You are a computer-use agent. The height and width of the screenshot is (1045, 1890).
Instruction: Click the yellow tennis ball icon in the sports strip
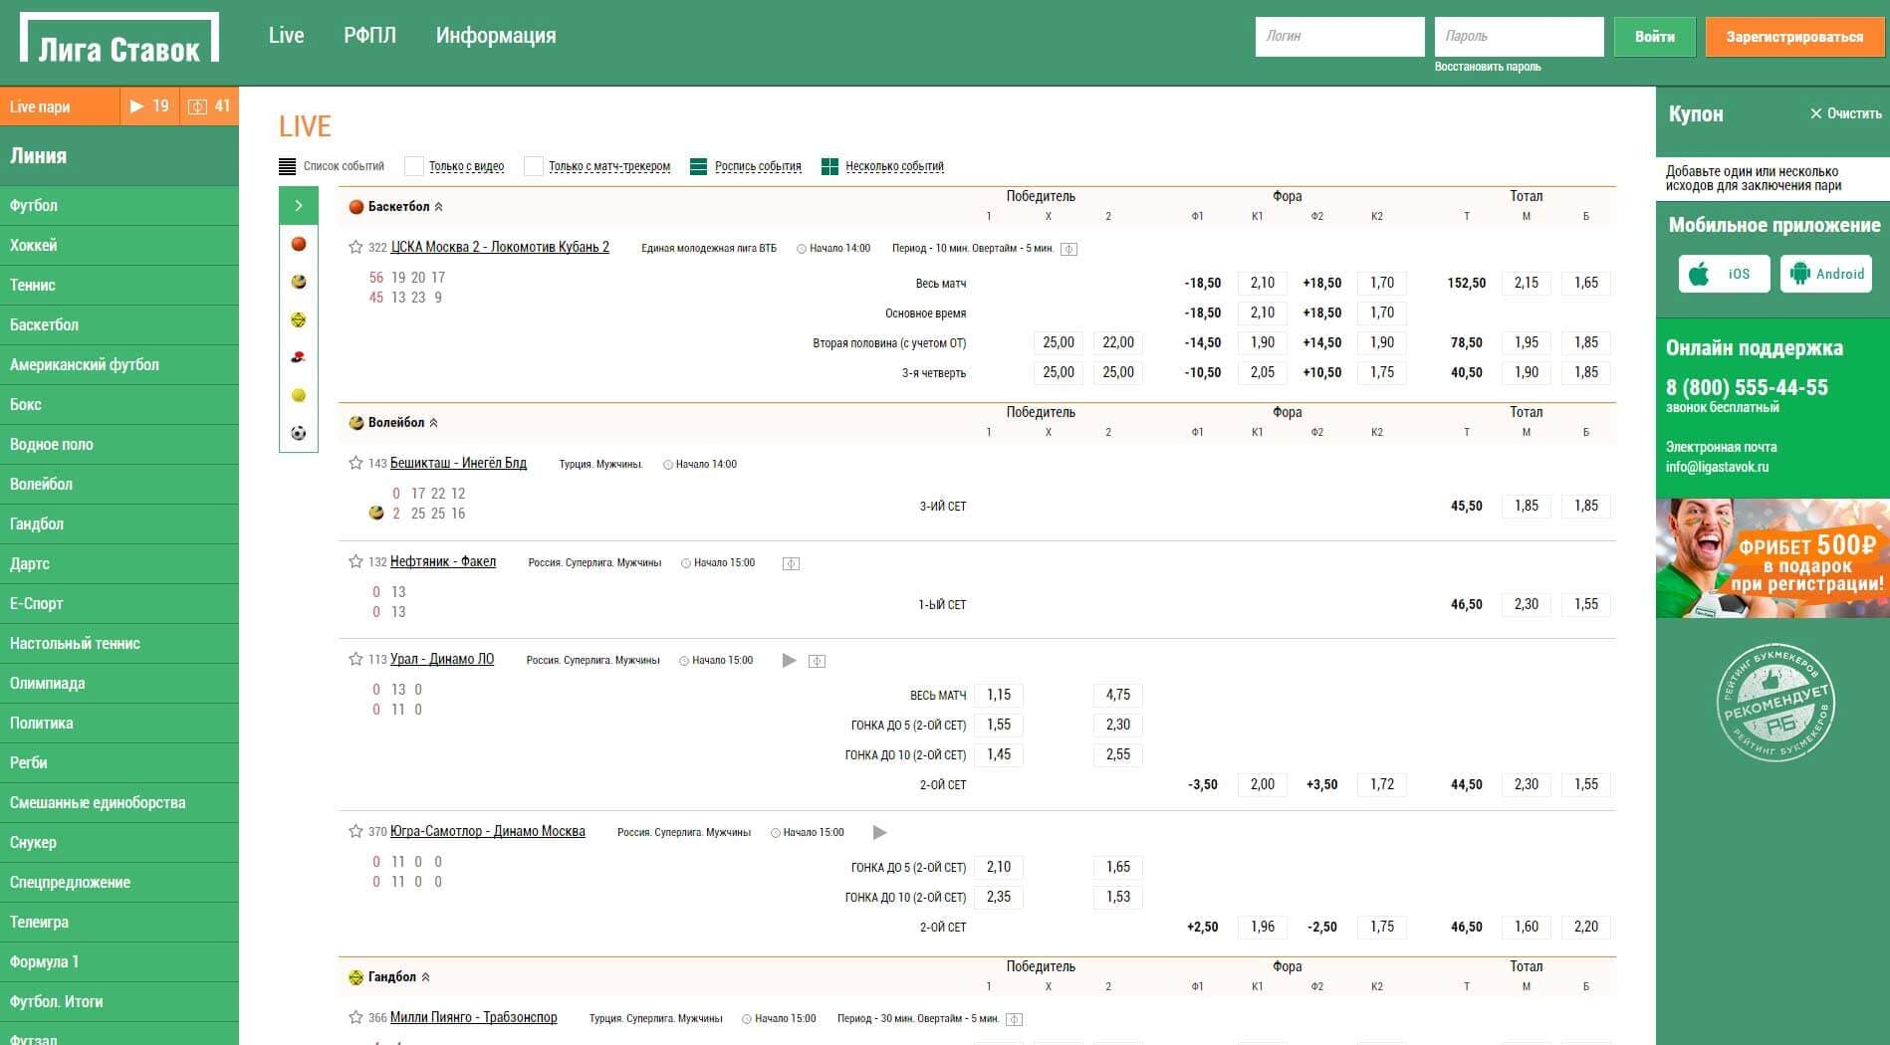[x=298, y=395]
